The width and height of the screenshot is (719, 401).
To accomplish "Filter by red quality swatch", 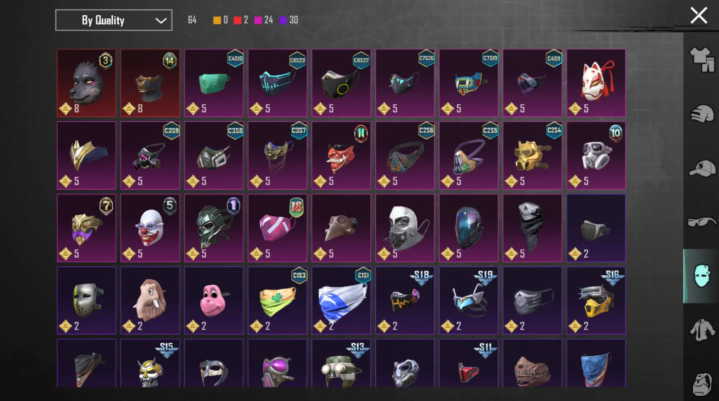I will coord(237,20).
